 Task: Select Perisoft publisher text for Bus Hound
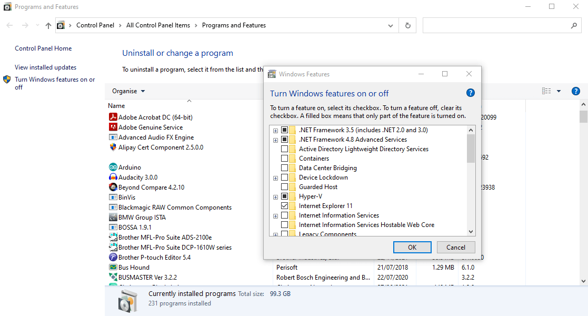[x=287, y=267]
